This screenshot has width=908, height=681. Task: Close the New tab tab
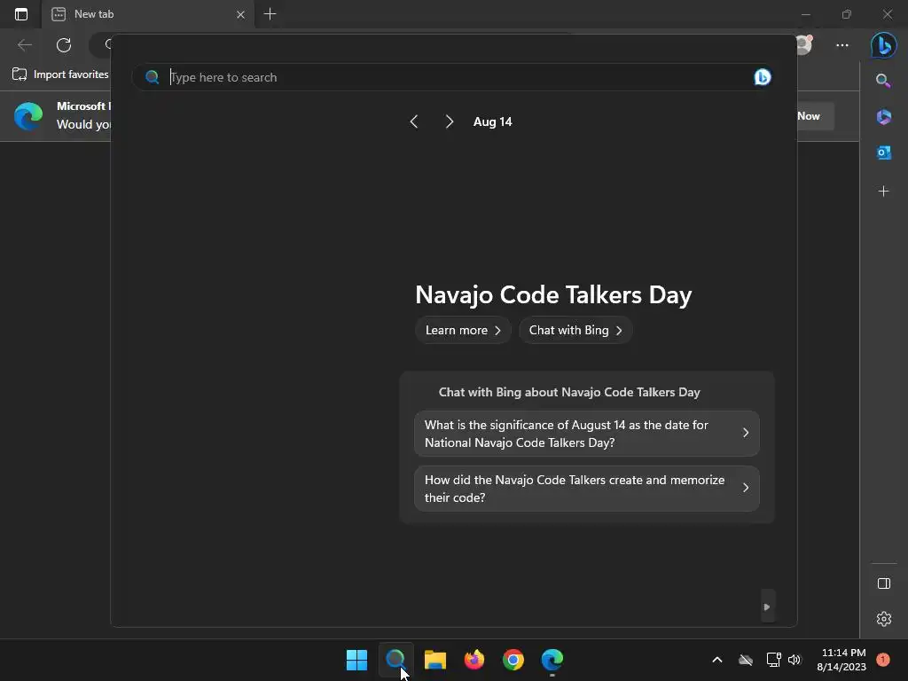(x=240, y=14)
